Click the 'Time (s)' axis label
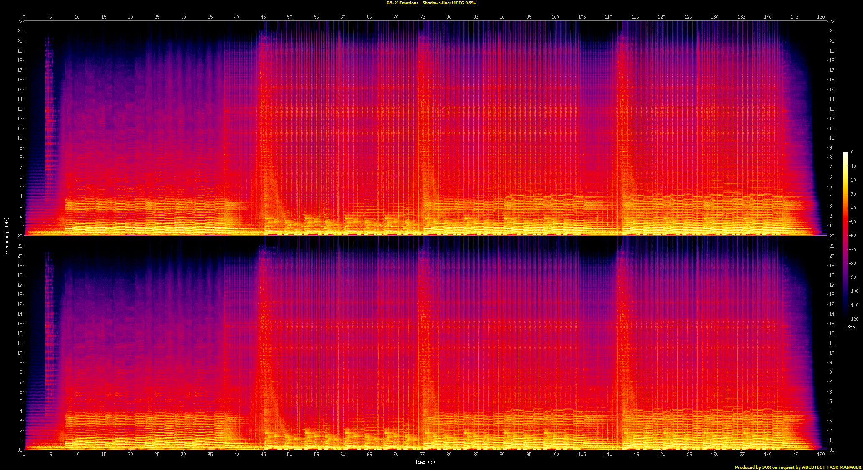 pyautogui.click(x=425, y=462)
